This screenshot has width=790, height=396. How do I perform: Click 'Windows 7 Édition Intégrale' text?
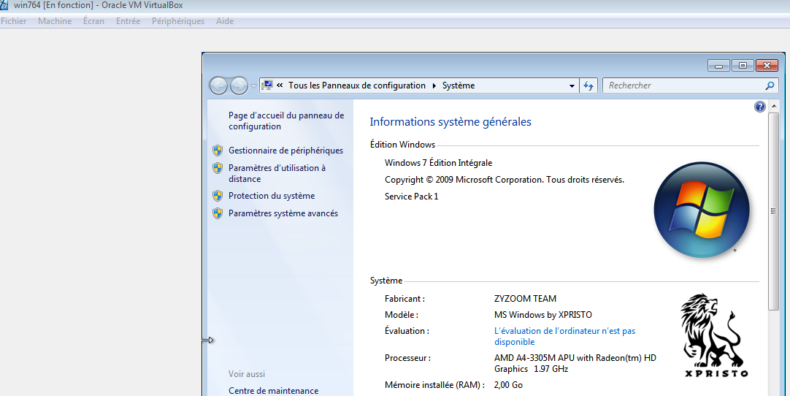438,163
